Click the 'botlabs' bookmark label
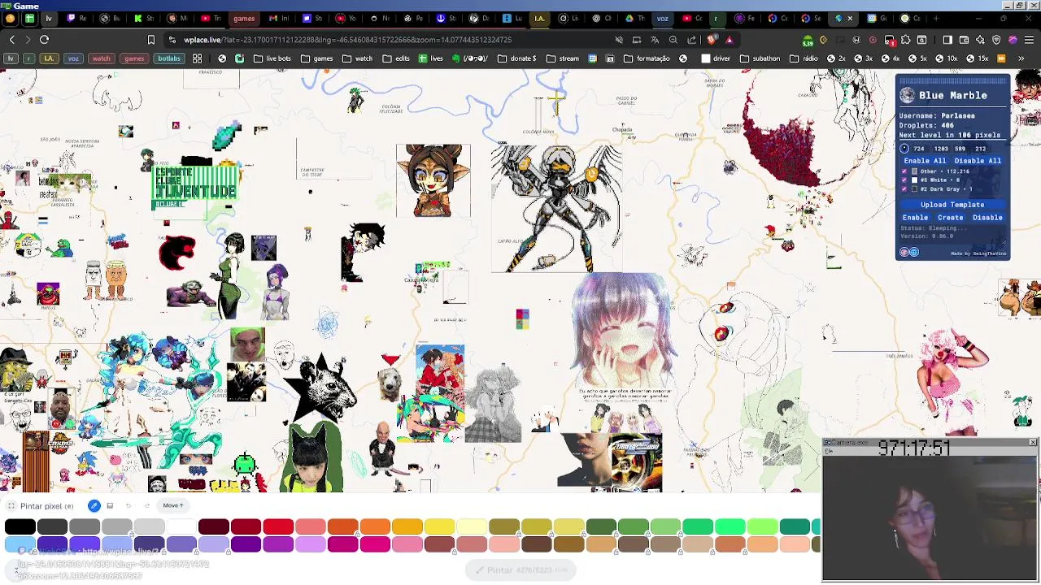The image size is (1041, 585). (169, 58)
